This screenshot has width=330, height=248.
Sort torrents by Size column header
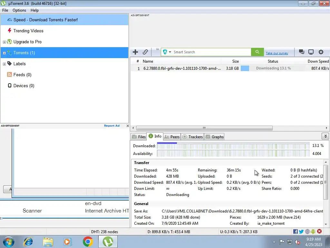point(231,61)
